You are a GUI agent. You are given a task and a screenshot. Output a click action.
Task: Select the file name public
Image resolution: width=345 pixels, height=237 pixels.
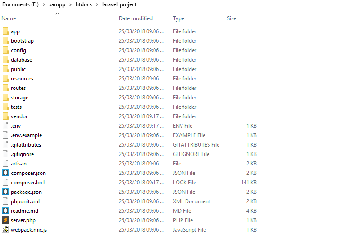18,69
